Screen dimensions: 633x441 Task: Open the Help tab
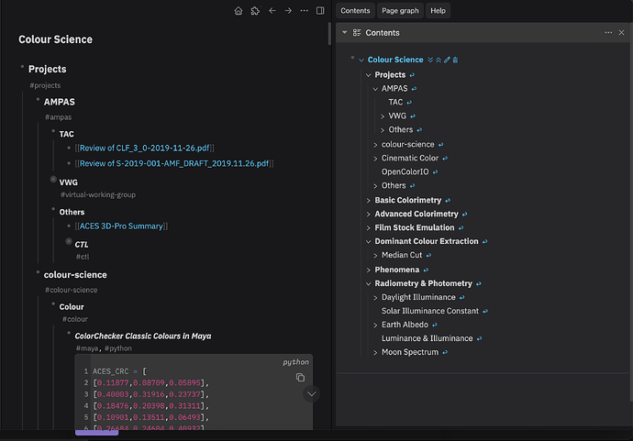[438, 10]
